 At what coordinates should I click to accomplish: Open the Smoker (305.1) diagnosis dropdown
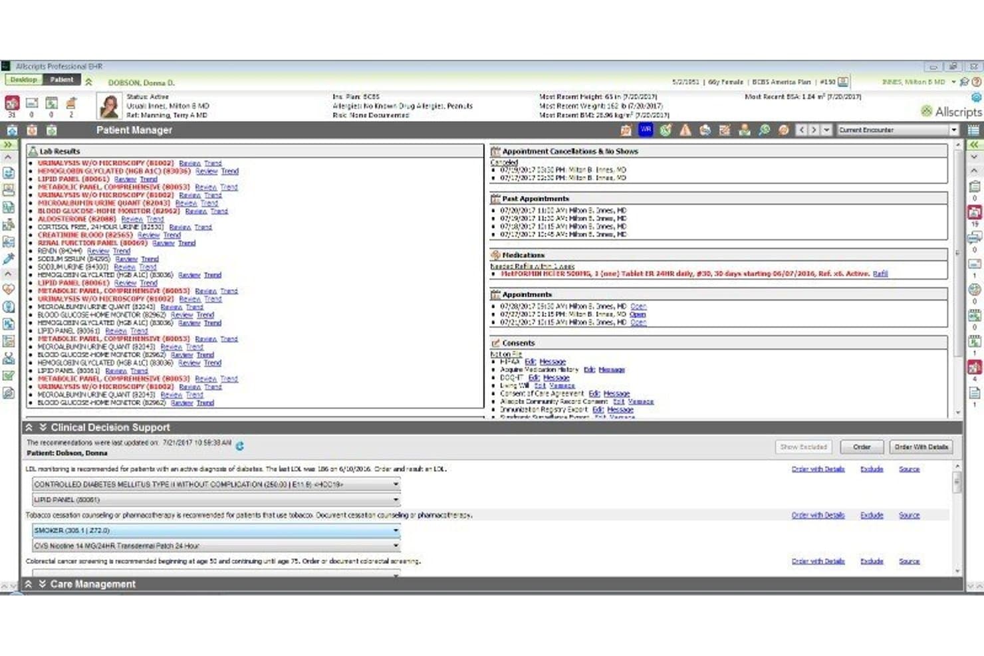tap(217, 530)
